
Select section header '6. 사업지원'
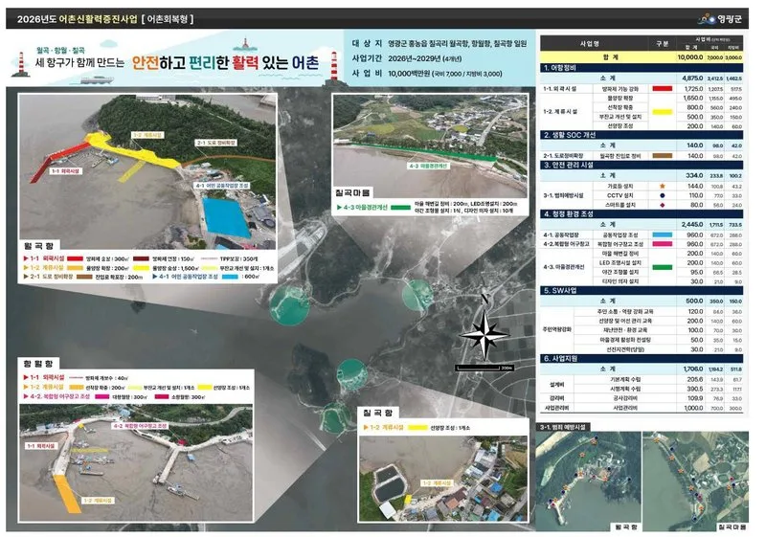(x=642, y=358)
